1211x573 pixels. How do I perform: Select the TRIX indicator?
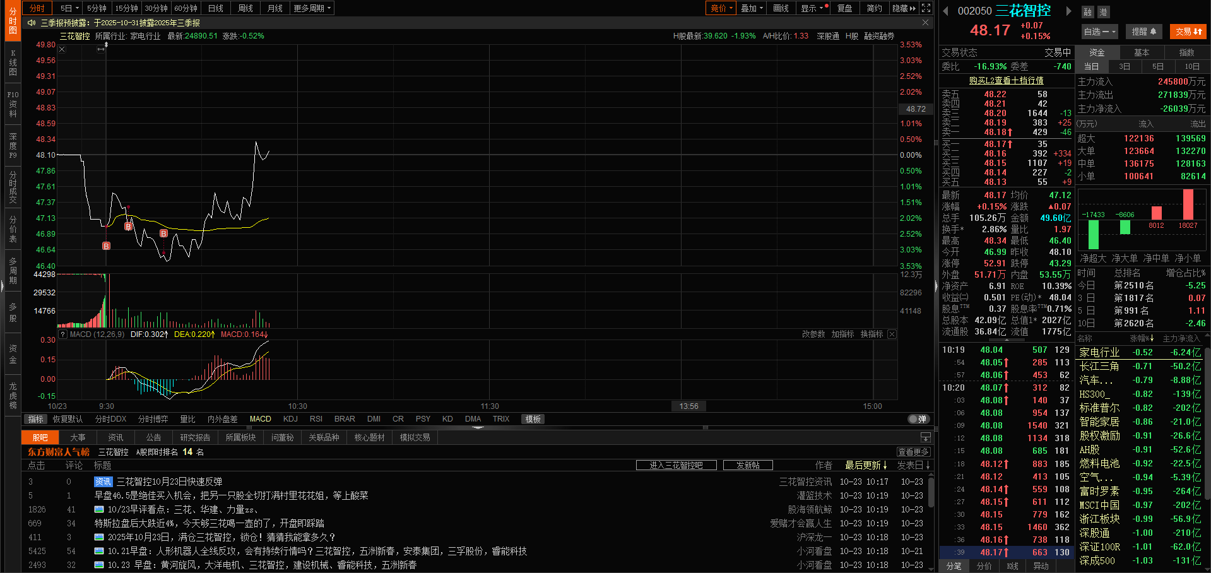tap(501, 419)
